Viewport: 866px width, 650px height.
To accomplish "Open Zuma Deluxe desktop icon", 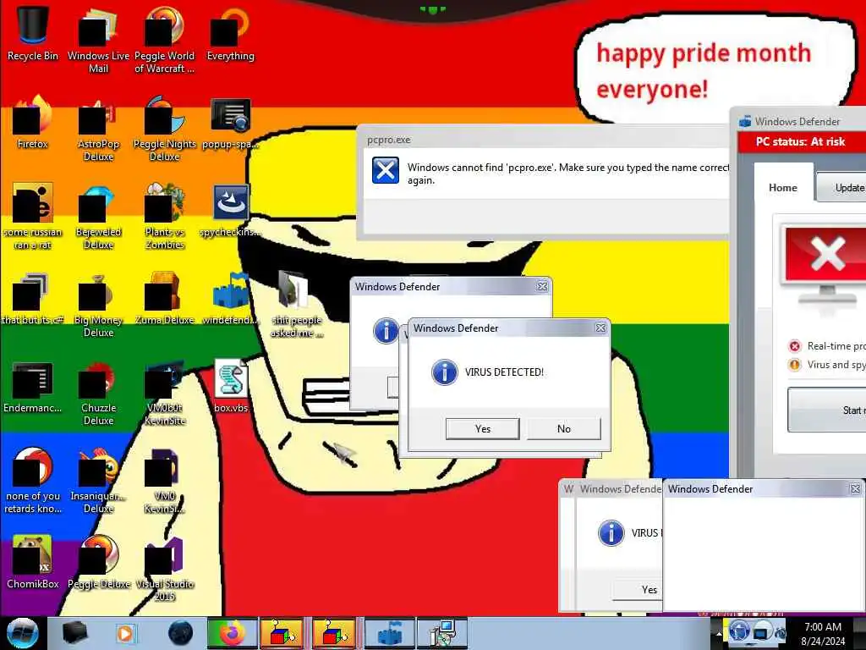I will [x=164, y=299].
